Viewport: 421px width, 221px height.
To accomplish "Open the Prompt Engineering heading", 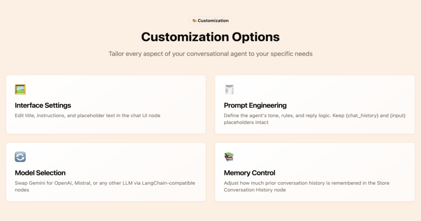I will (255, 106).
